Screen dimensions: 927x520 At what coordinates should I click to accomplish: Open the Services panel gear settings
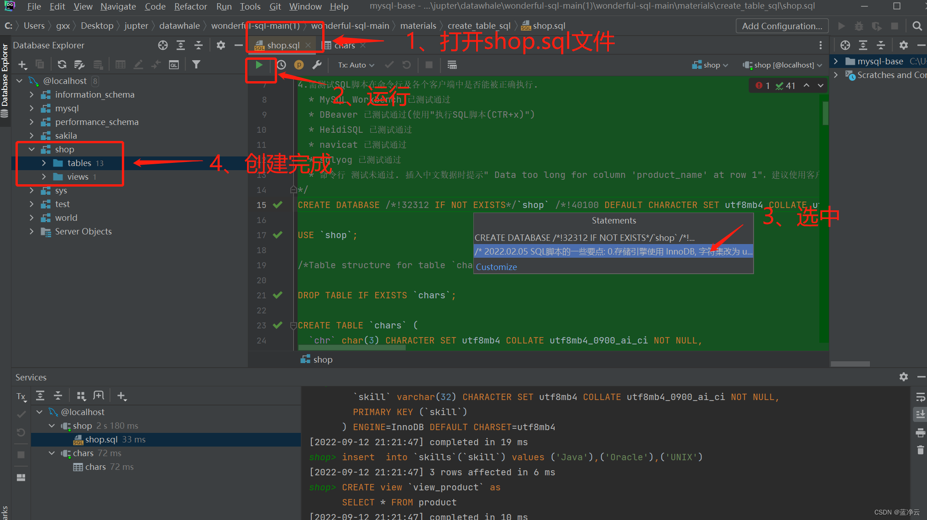[x=904, y=377]
